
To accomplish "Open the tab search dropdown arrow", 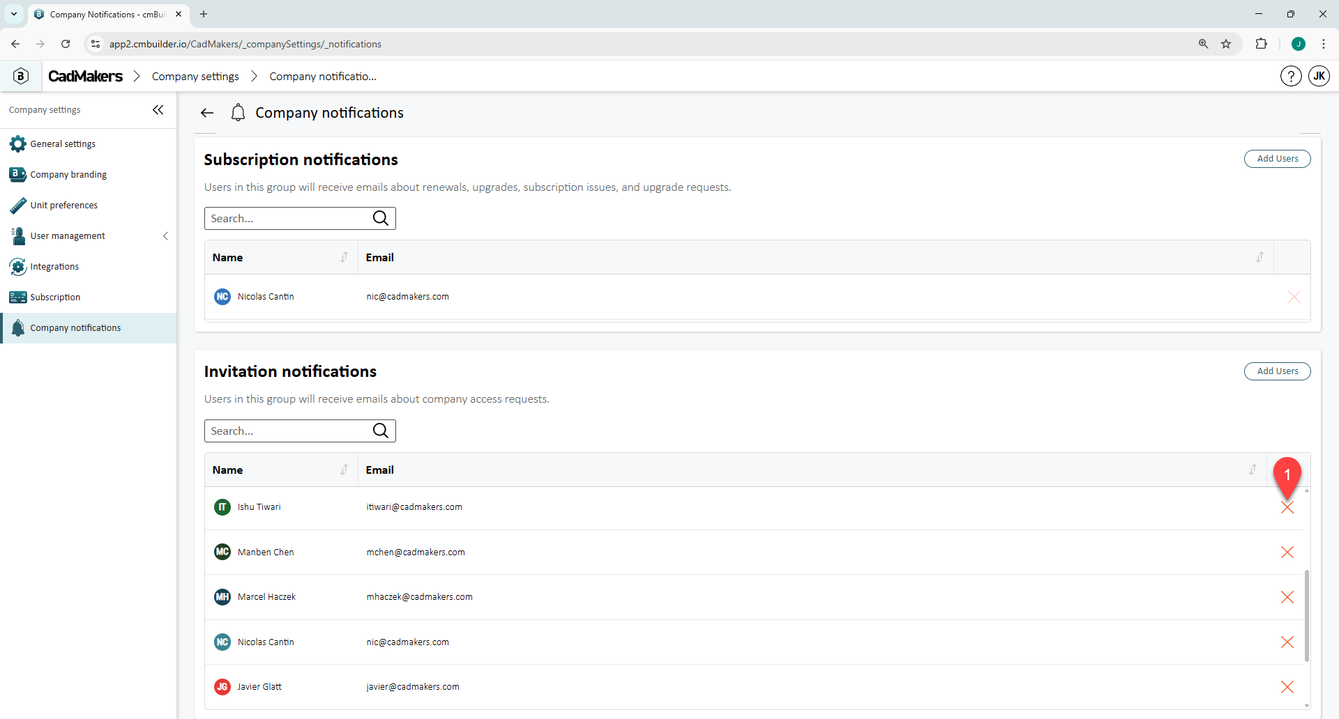I will [x=14, y=14].
